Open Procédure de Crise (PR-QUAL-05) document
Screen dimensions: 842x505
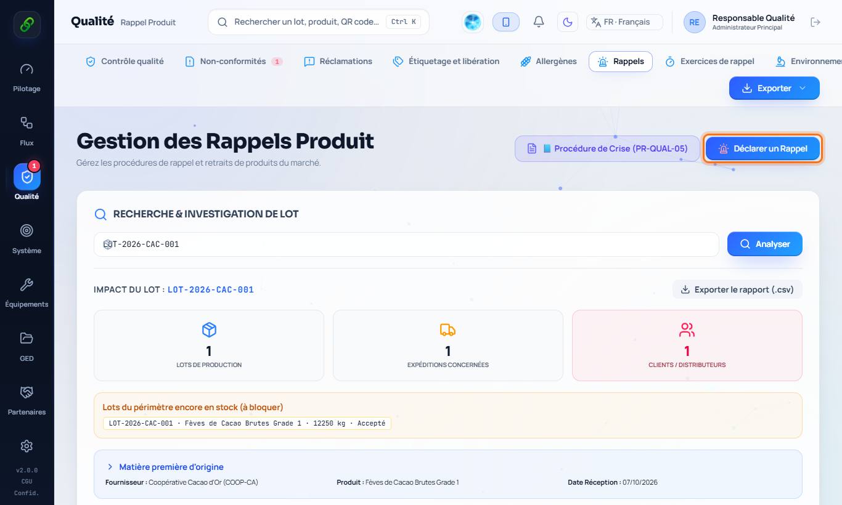pos(607,148)
